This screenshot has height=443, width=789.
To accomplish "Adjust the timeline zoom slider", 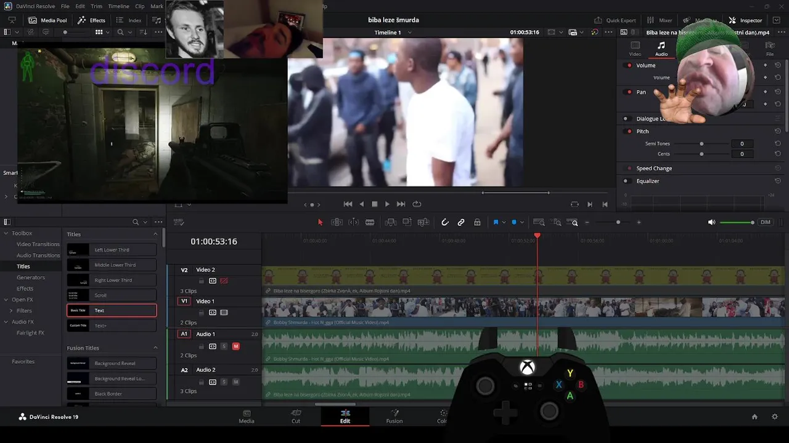I will pos(618,222).
